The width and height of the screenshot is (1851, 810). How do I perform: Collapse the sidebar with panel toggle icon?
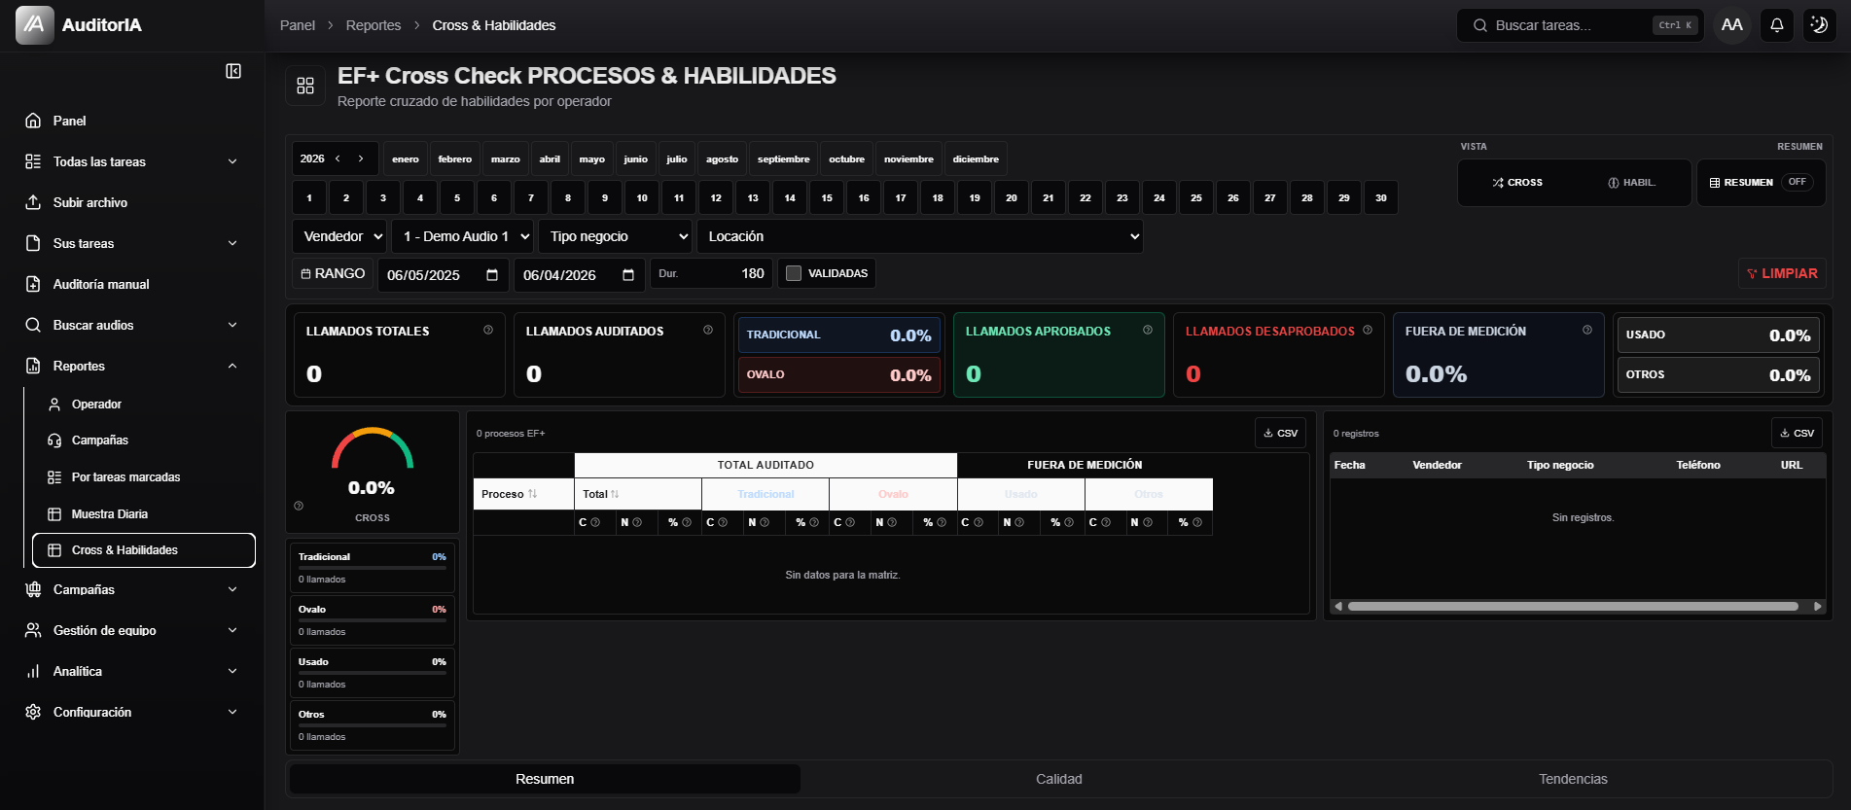[x=233, y=71]
